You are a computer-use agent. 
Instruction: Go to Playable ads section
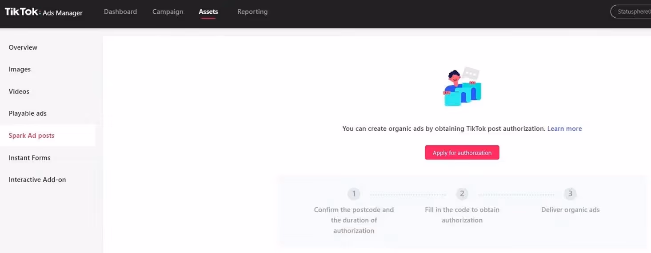28,113
